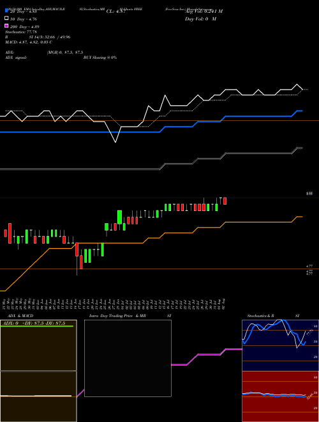Open the empty Intra Day Trading Price panel
This screenshot has width=319, height=422.
(128, 358)
